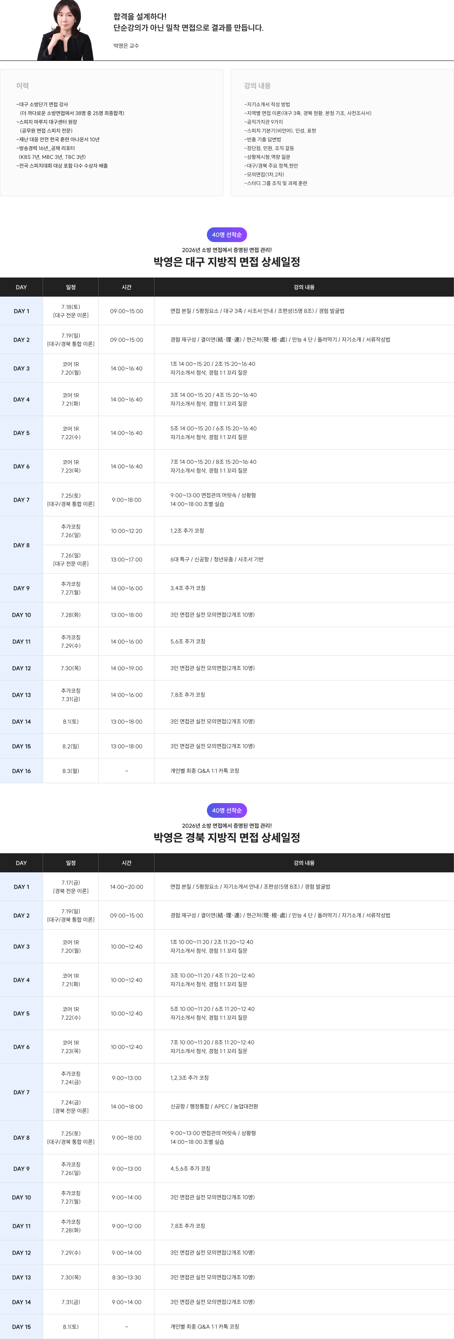Screen dimensions: 454x1339
Task: Click the 박영은 교수 instructor photo
Action: pos(66,30)
